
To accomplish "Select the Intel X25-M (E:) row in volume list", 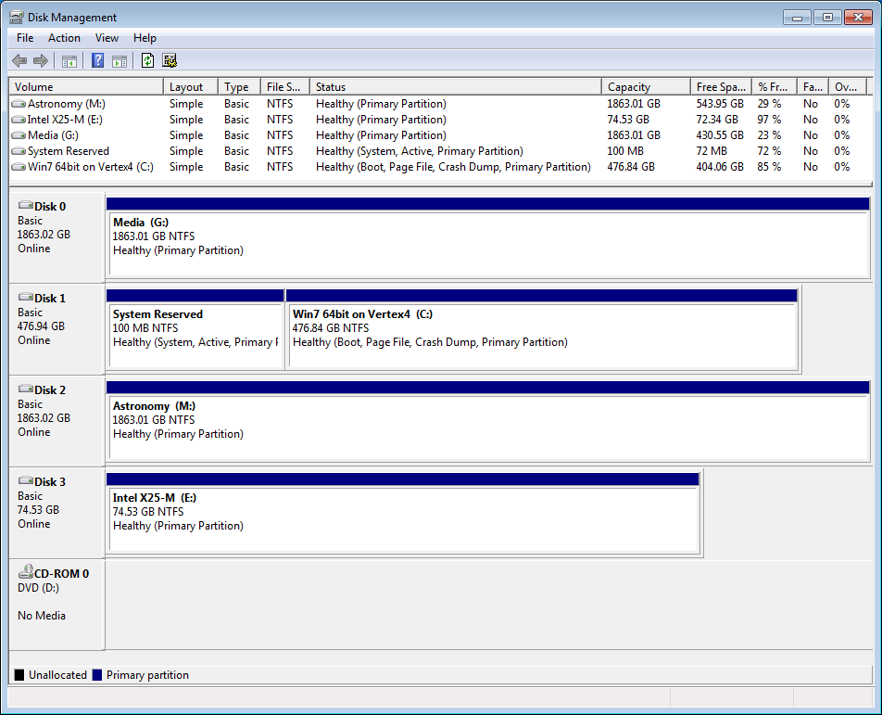I will point(440,120).
